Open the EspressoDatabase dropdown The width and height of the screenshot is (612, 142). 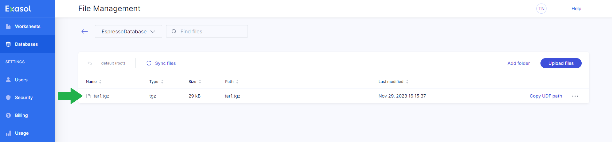coord(128,31)
